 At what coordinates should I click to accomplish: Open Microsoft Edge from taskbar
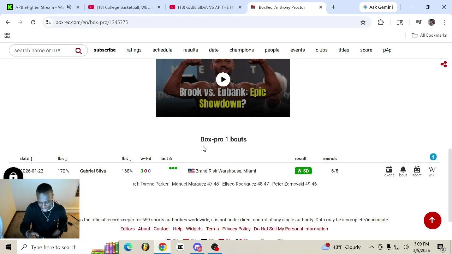128,247
